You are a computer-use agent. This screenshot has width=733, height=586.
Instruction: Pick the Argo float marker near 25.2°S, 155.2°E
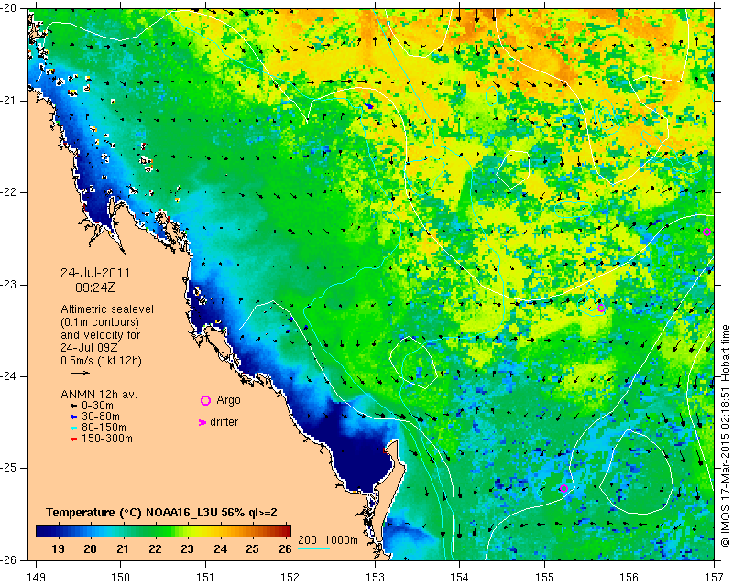(x=563, y=488)
